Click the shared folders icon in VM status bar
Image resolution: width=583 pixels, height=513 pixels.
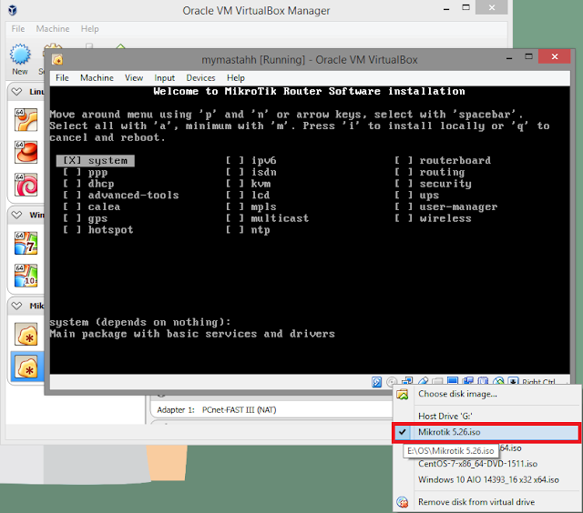[437, 381]
